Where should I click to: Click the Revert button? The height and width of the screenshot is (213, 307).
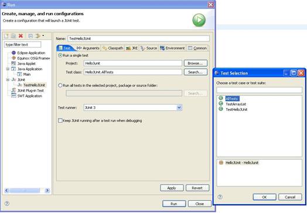pos(197,188)
